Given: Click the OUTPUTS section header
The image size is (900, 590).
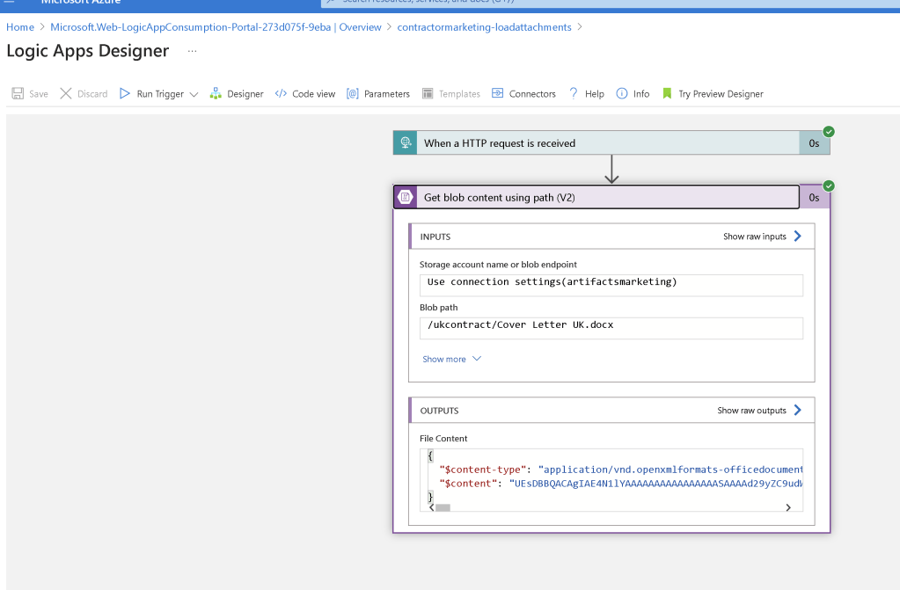Looking at the screenshot, I should coord(611,411).
